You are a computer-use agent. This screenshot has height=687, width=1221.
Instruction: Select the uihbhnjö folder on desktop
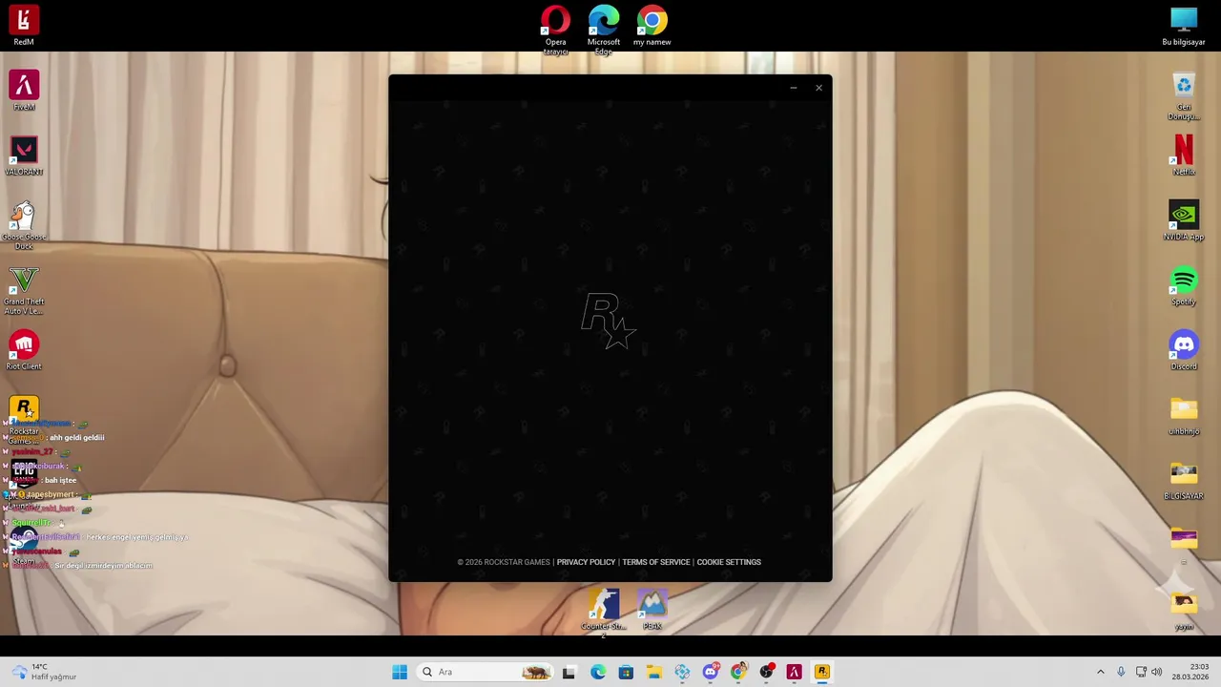point(1184,415)
